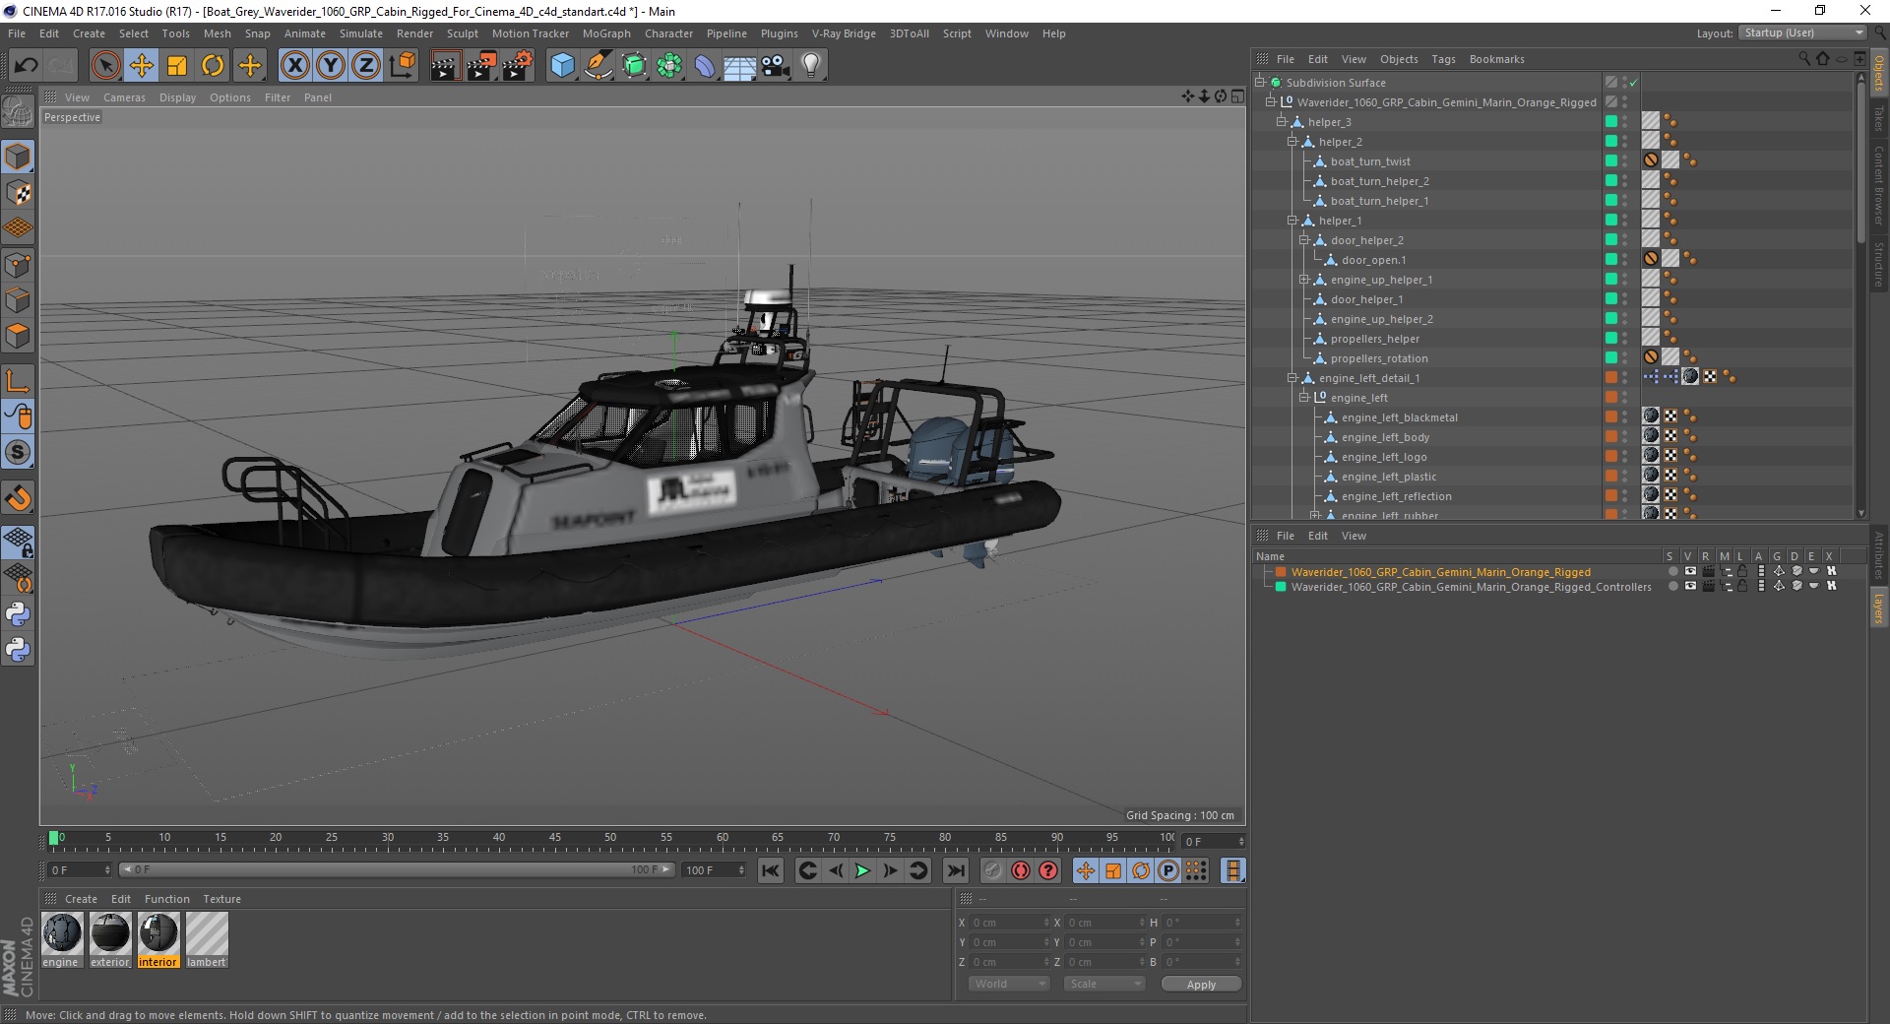The height and width of the screenshot is (1024, 1890).
Task: Toggle view visibility of Rigged_Controllers layer
Action: point(1690,586)
